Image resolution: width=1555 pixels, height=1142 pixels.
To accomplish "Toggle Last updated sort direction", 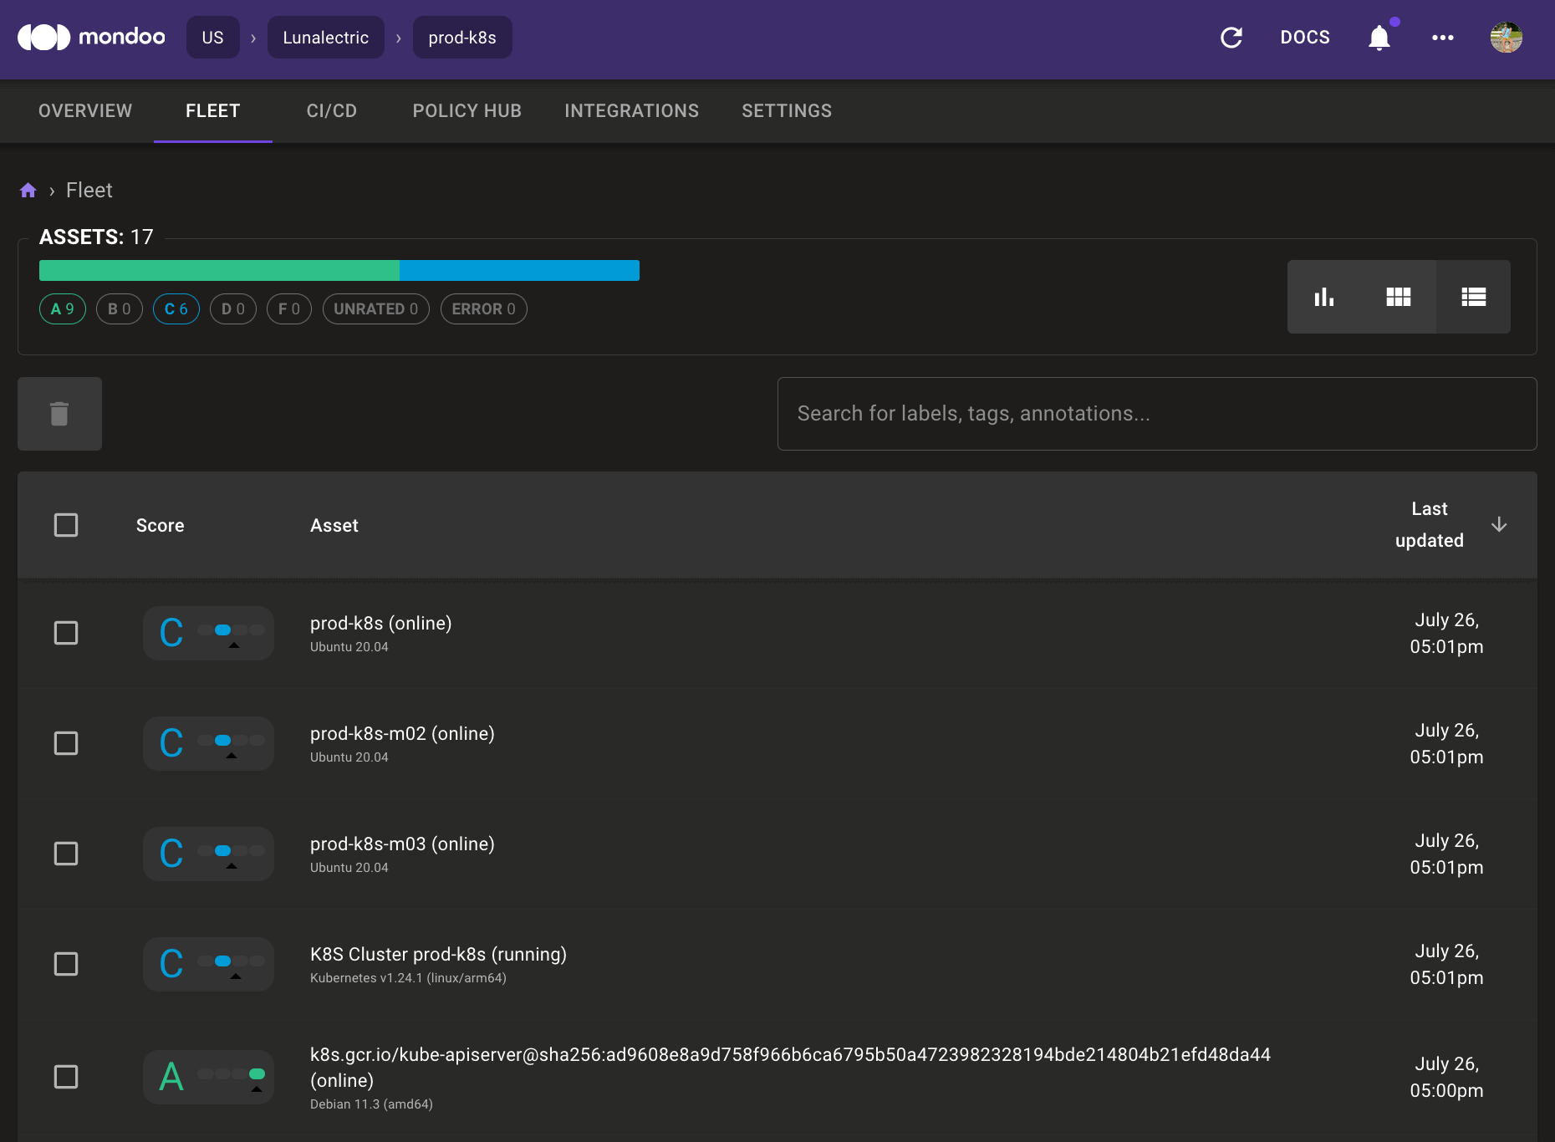I will pyautogui.click(x=1499, y=524).
